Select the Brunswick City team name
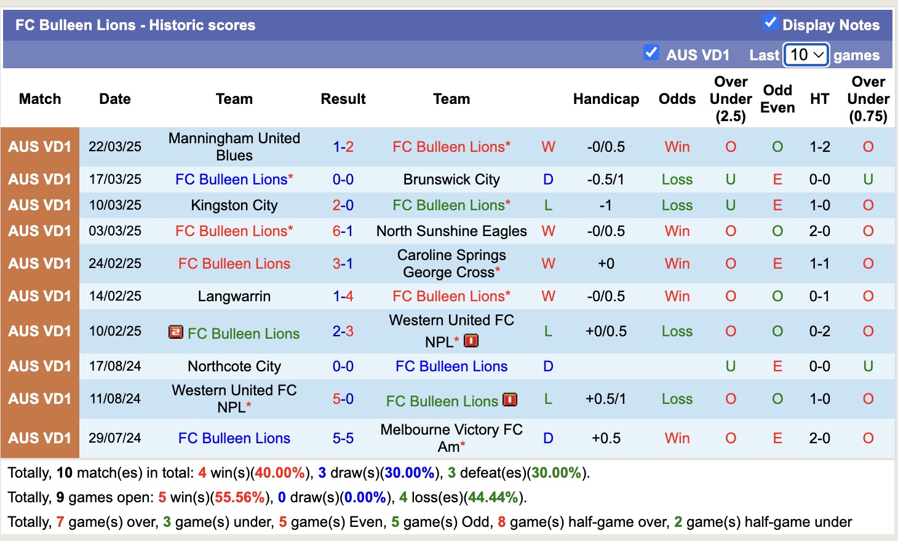The width and height of the screenshot is (898, 541). [451, 179]
